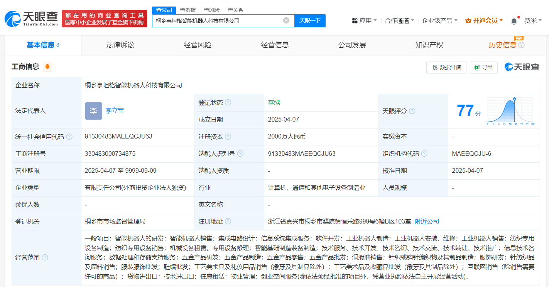The height and width of the screenshot is (287, 549).
Task: Click the 导出 export button
Action: pos(484,67)
